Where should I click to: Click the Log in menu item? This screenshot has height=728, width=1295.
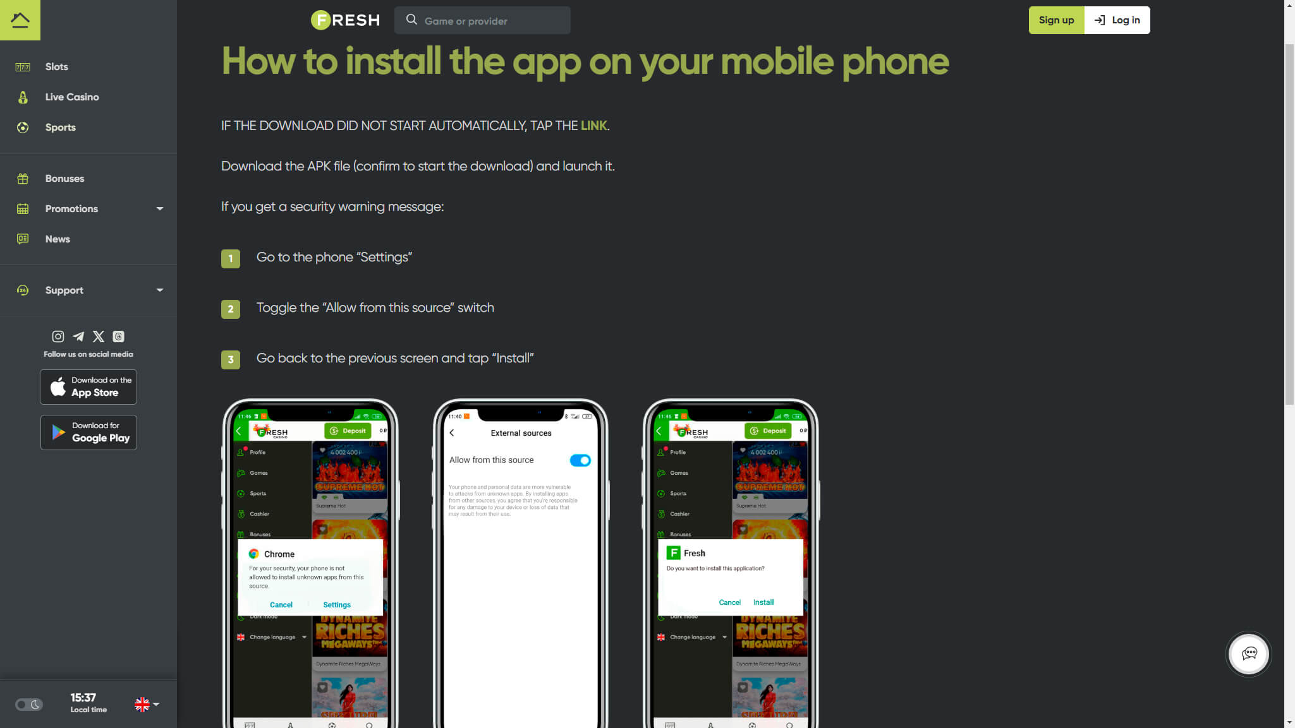[x=1117, y=20]
